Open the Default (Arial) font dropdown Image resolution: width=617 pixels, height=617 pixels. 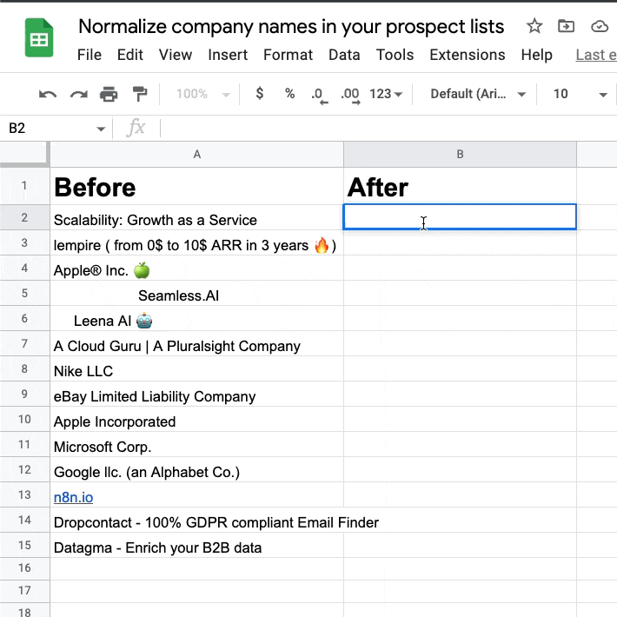point(478,94)
